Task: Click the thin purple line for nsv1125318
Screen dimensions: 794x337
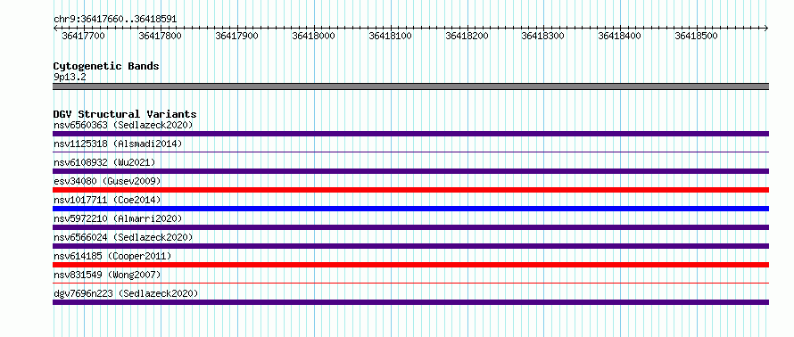Action: coord(410,152)
